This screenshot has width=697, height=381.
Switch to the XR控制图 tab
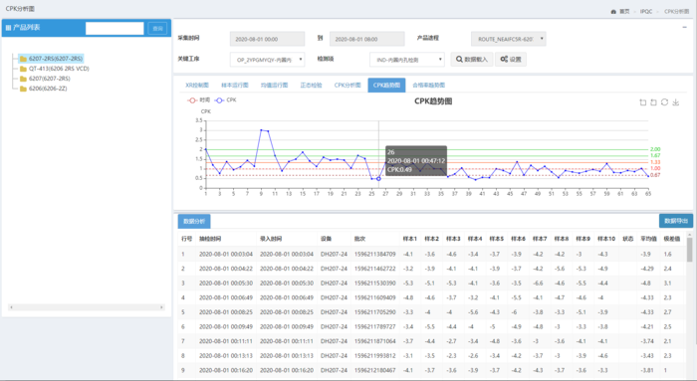point(197,86)
